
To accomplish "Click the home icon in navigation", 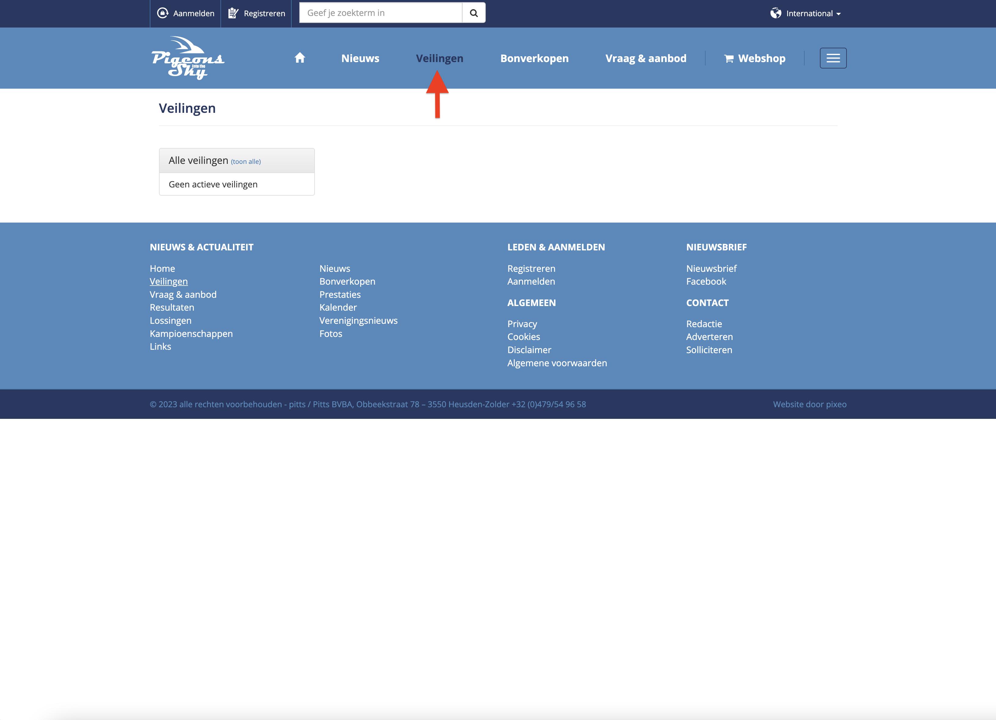I will tap(300, 58).
